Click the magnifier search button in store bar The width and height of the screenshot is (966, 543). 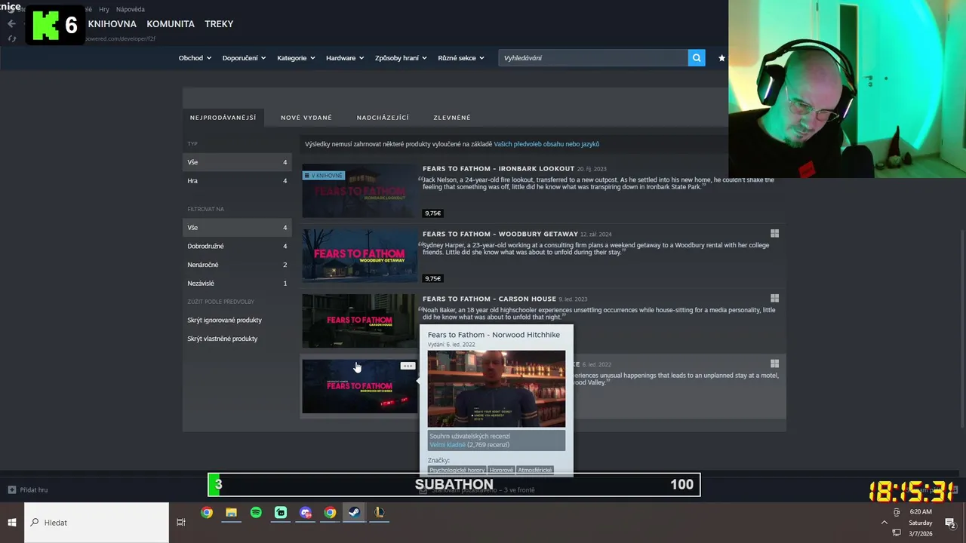click(697, 57)
